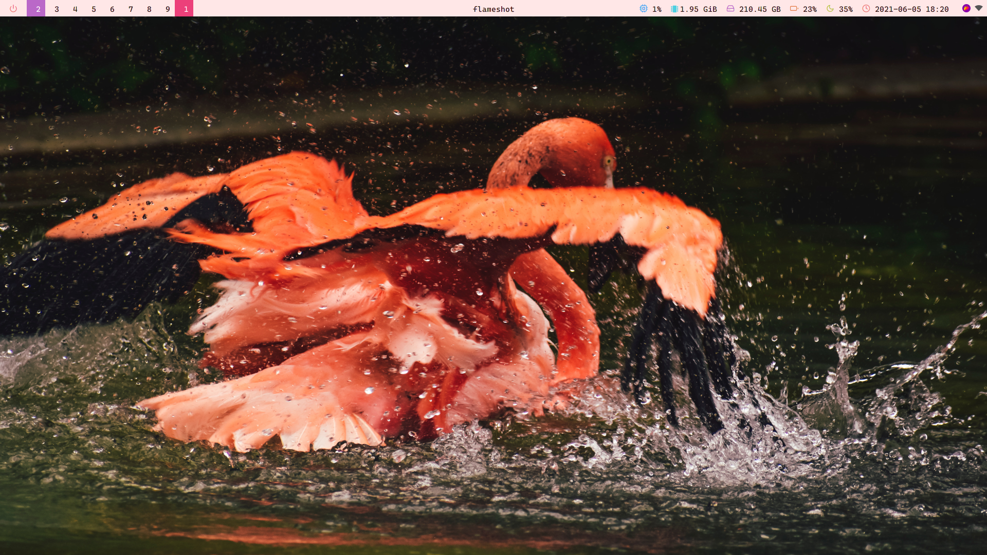Open the Flameshot tray icon
Image resolution: width=987 pixels, height=555 pixels.
click(966, 8)
